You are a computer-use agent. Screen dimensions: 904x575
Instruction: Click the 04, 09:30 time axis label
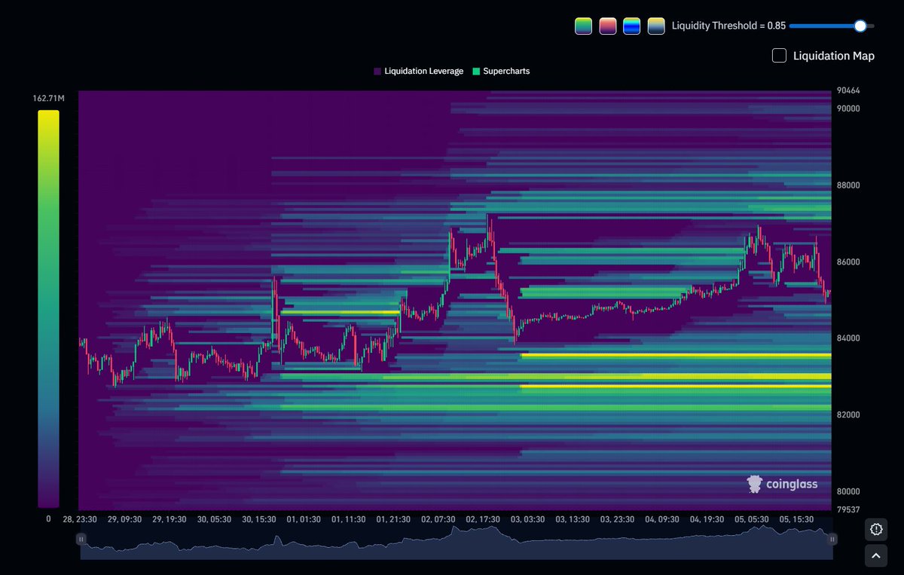tap(662, 519)
